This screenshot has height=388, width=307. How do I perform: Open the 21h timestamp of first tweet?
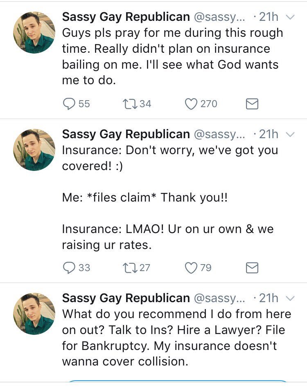click(269, 17)
